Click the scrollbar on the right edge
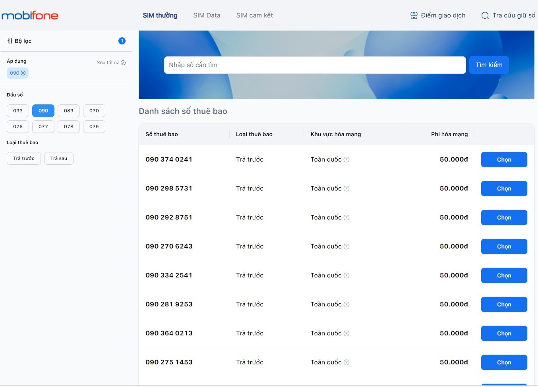Viewport: 538px width, 387px height. point(536,198)
